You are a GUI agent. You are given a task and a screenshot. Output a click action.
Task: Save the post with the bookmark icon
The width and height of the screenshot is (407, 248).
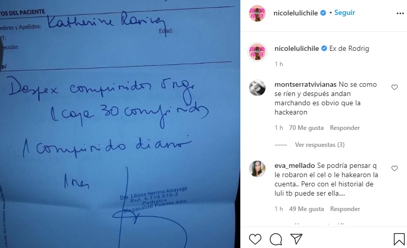click(x=399, y=239)
